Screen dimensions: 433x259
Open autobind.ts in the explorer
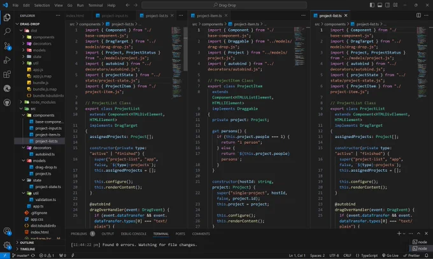[45, 155]
